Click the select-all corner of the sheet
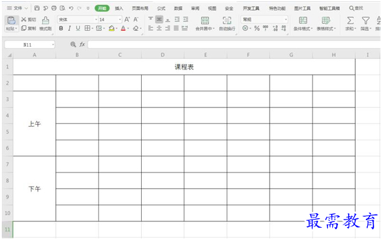 [9, 55]
